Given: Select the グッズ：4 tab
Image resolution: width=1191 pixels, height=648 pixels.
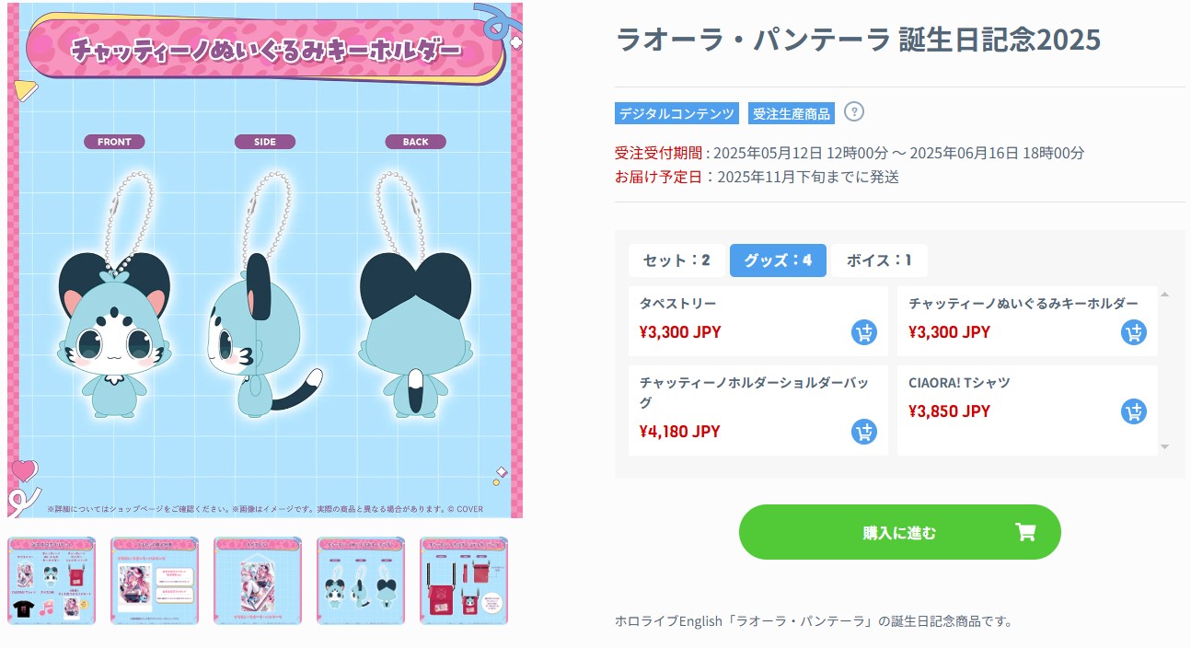Looking at the screenshot, I should point(778,260).
